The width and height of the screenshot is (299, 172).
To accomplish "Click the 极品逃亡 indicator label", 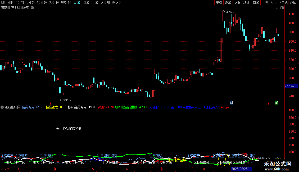I will 56,107.
